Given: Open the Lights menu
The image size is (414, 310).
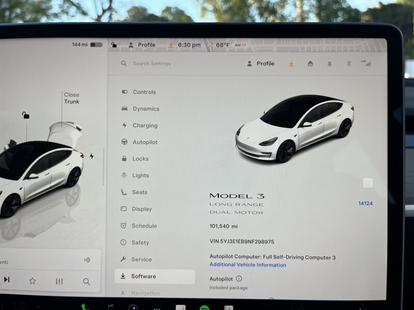Looking at the screenshot, I should click(135, 175).
